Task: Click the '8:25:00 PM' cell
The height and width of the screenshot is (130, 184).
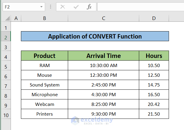Action: 103,104
